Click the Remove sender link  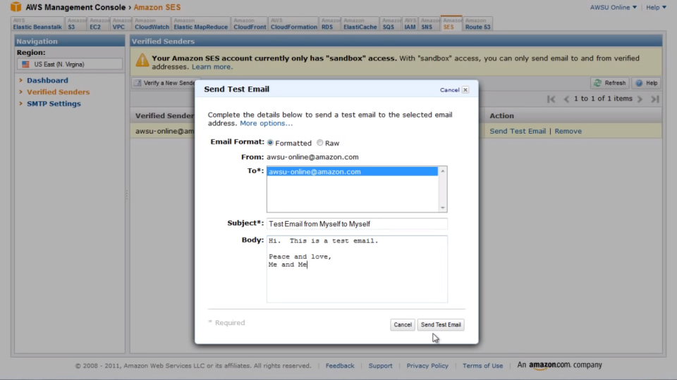(568, 131)
